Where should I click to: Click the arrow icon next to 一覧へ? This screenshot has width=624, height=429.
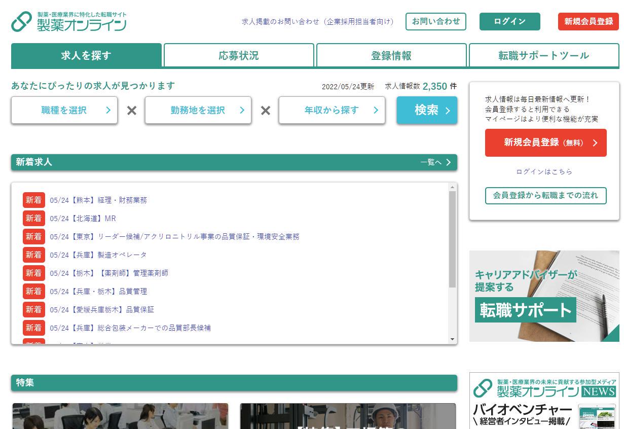pos(448,163)
